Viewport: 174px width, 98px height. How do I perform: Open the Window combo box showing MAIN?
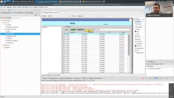click(x=59, y=16)
